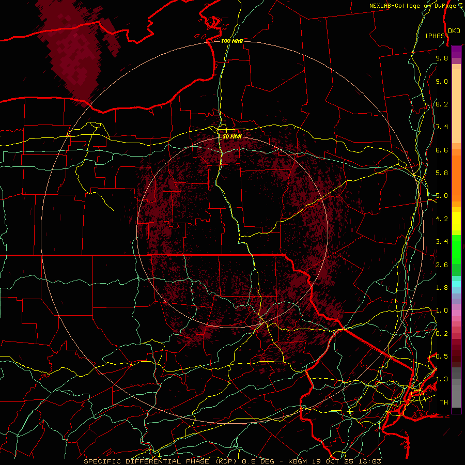Select the 9.0 value on the color scale
The height and width of the screenshot is (465, 465).
click(442, 81)
